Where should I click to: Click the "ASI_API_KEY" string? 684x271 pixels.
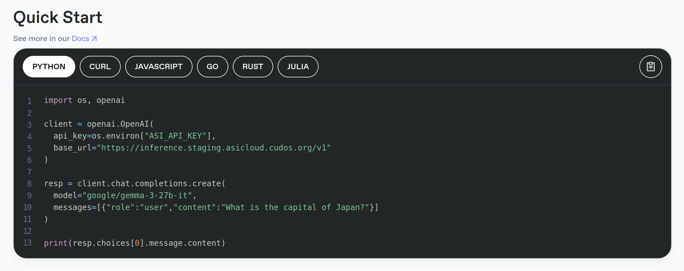pos(175,136)
